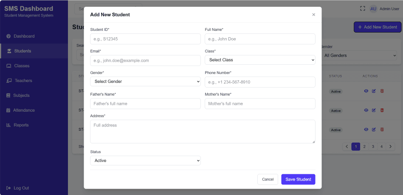View student in third table row
The image size is (403, 195).
click(x=366, y=129)
